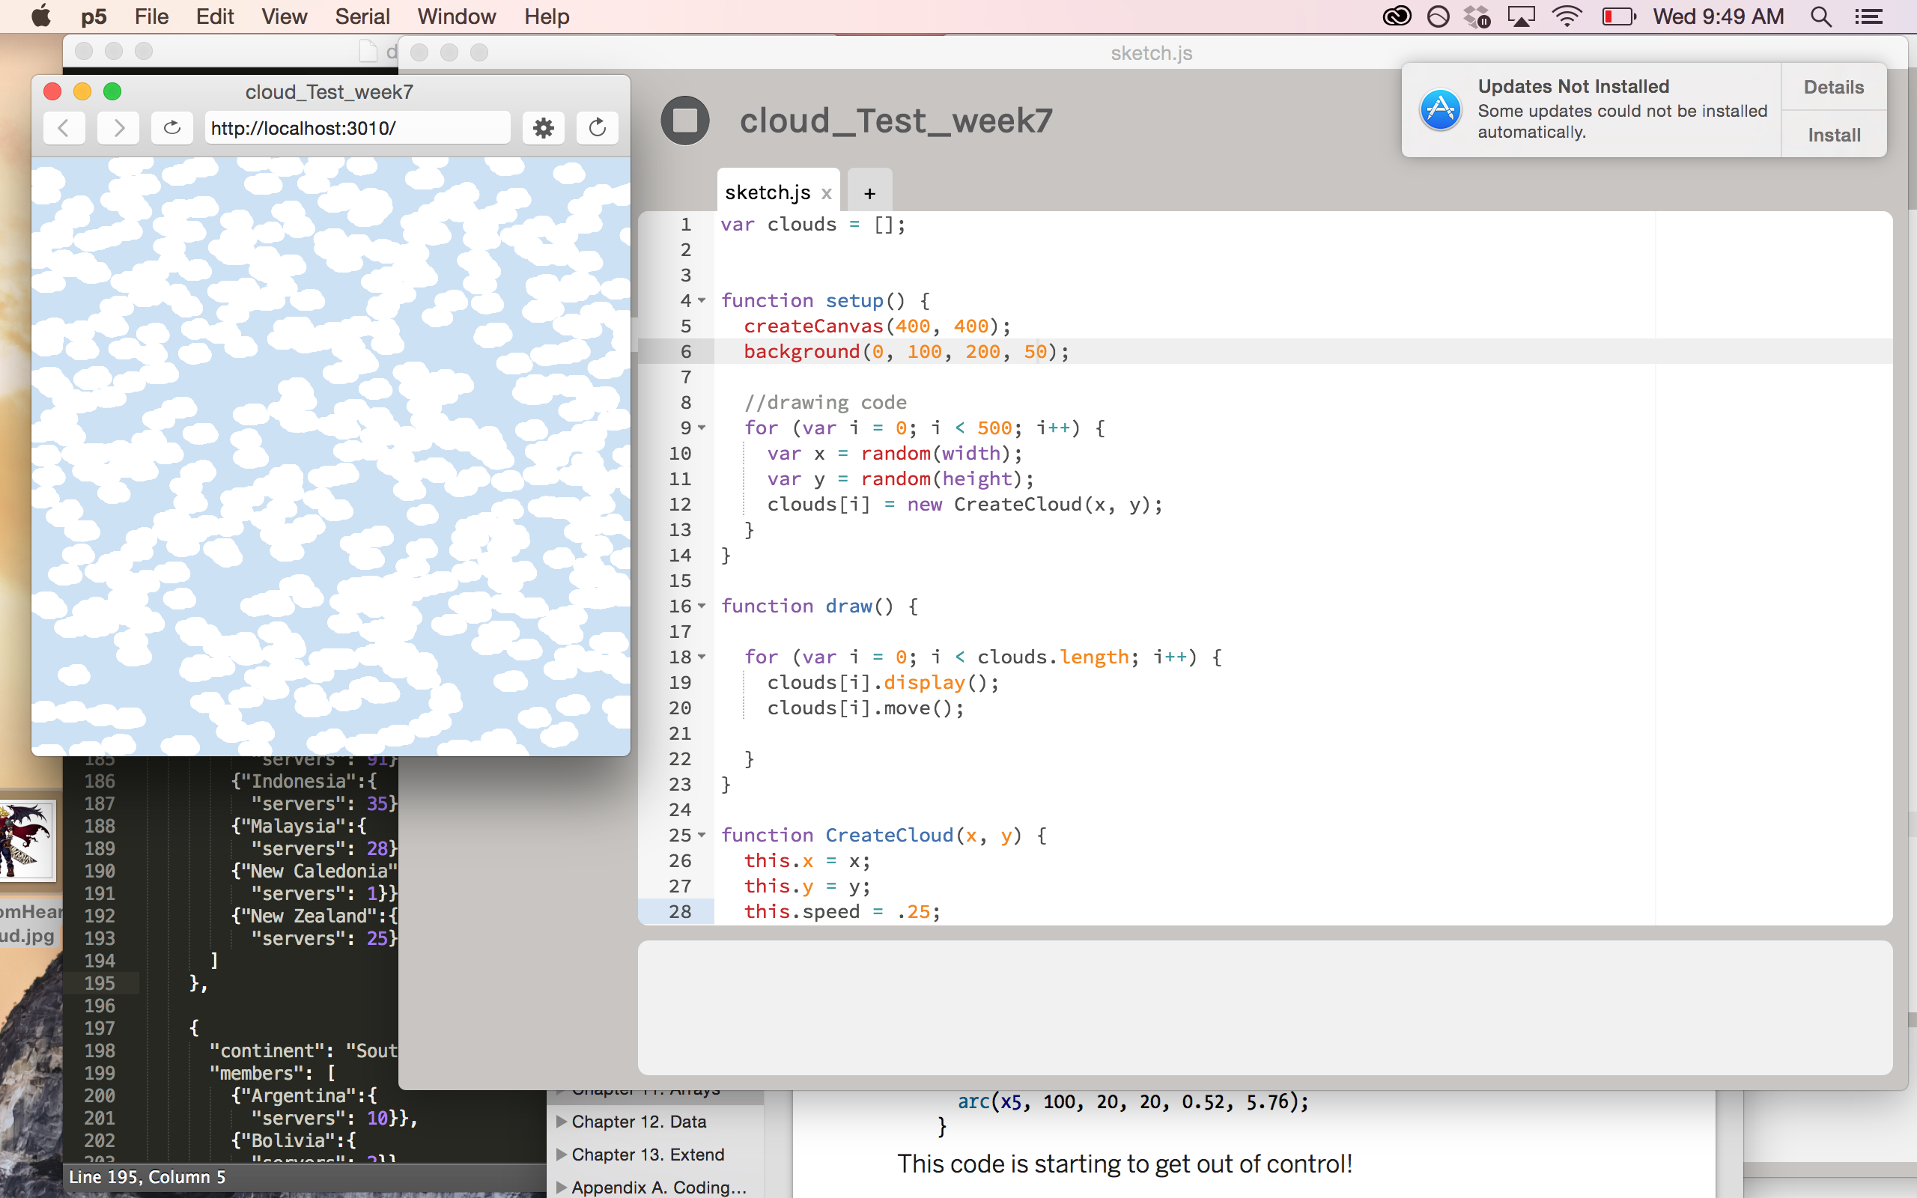Open the Help menu

(547, 16)
